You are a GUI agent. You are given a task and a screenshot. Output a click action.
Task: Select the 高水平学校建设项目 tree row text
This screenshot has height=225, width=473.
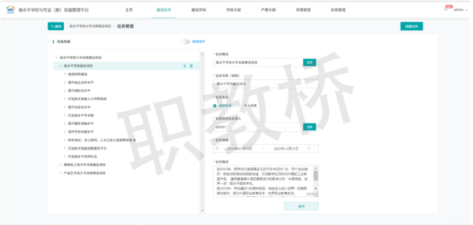[x=78, y=66]
